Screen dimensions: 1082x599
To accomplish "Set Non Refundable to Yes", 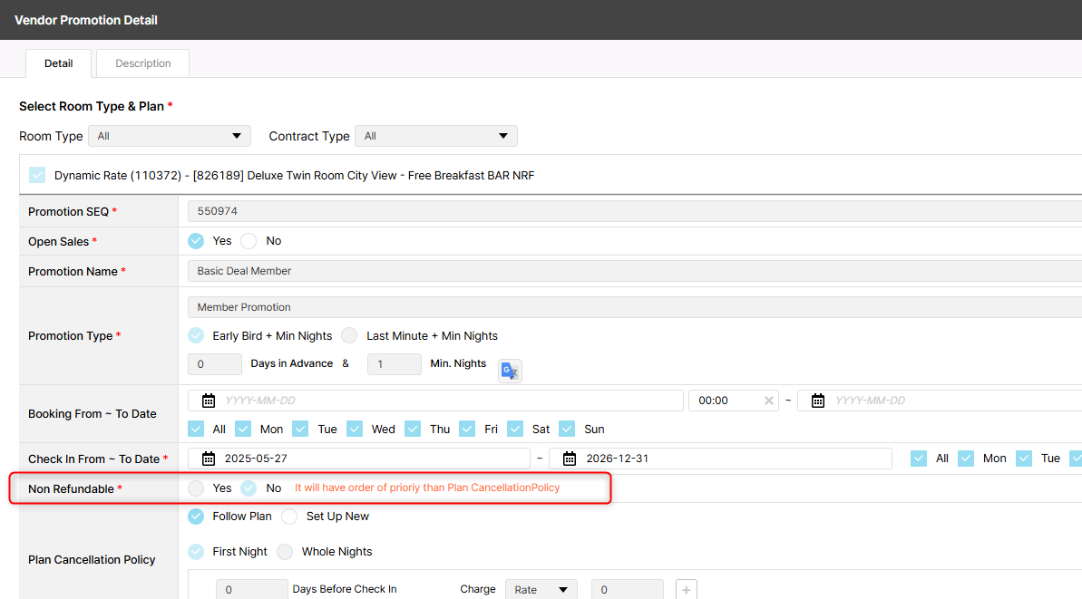I will 196,488.
